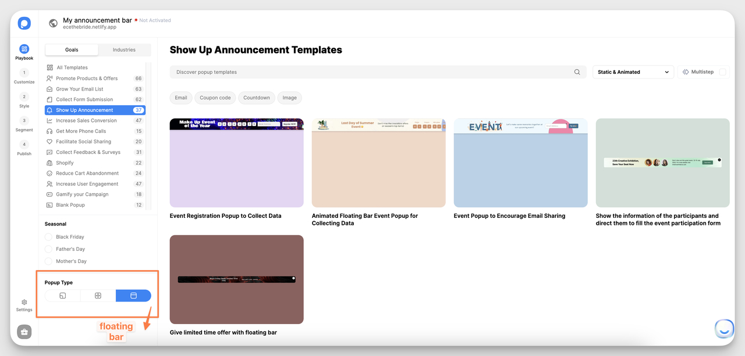Open the gift box icon at bottom left
Screen dimensions: 745x356
click(24, 331)
